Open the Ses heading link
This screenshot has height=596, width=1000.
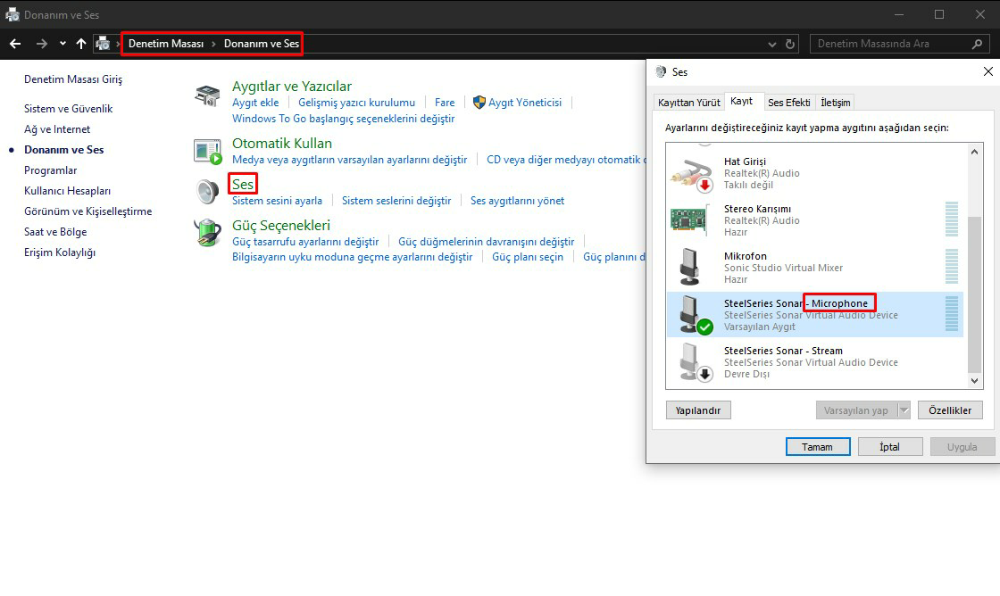coord(243,184)
